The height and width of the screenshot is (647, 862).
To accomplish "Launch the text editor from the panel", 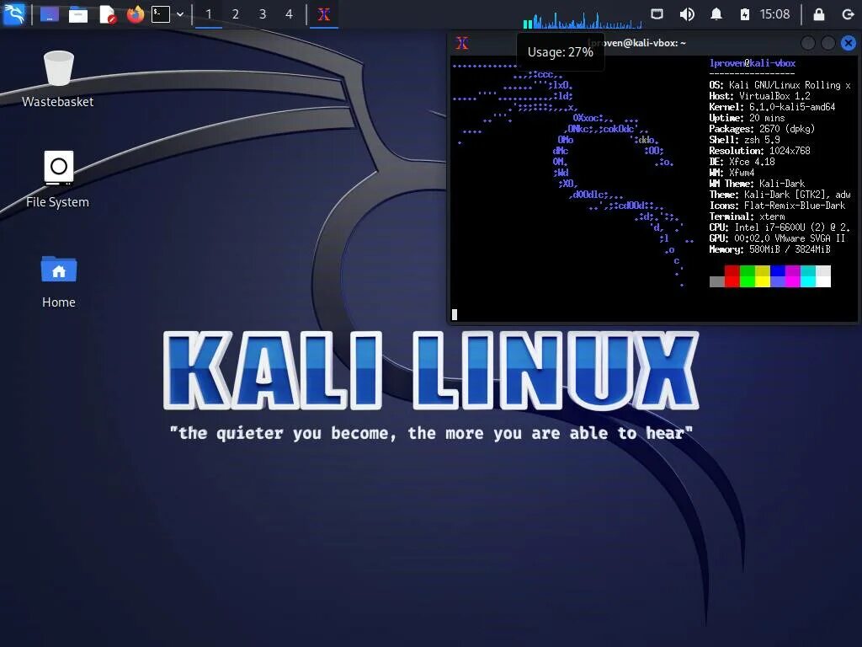I will (107, 14).
